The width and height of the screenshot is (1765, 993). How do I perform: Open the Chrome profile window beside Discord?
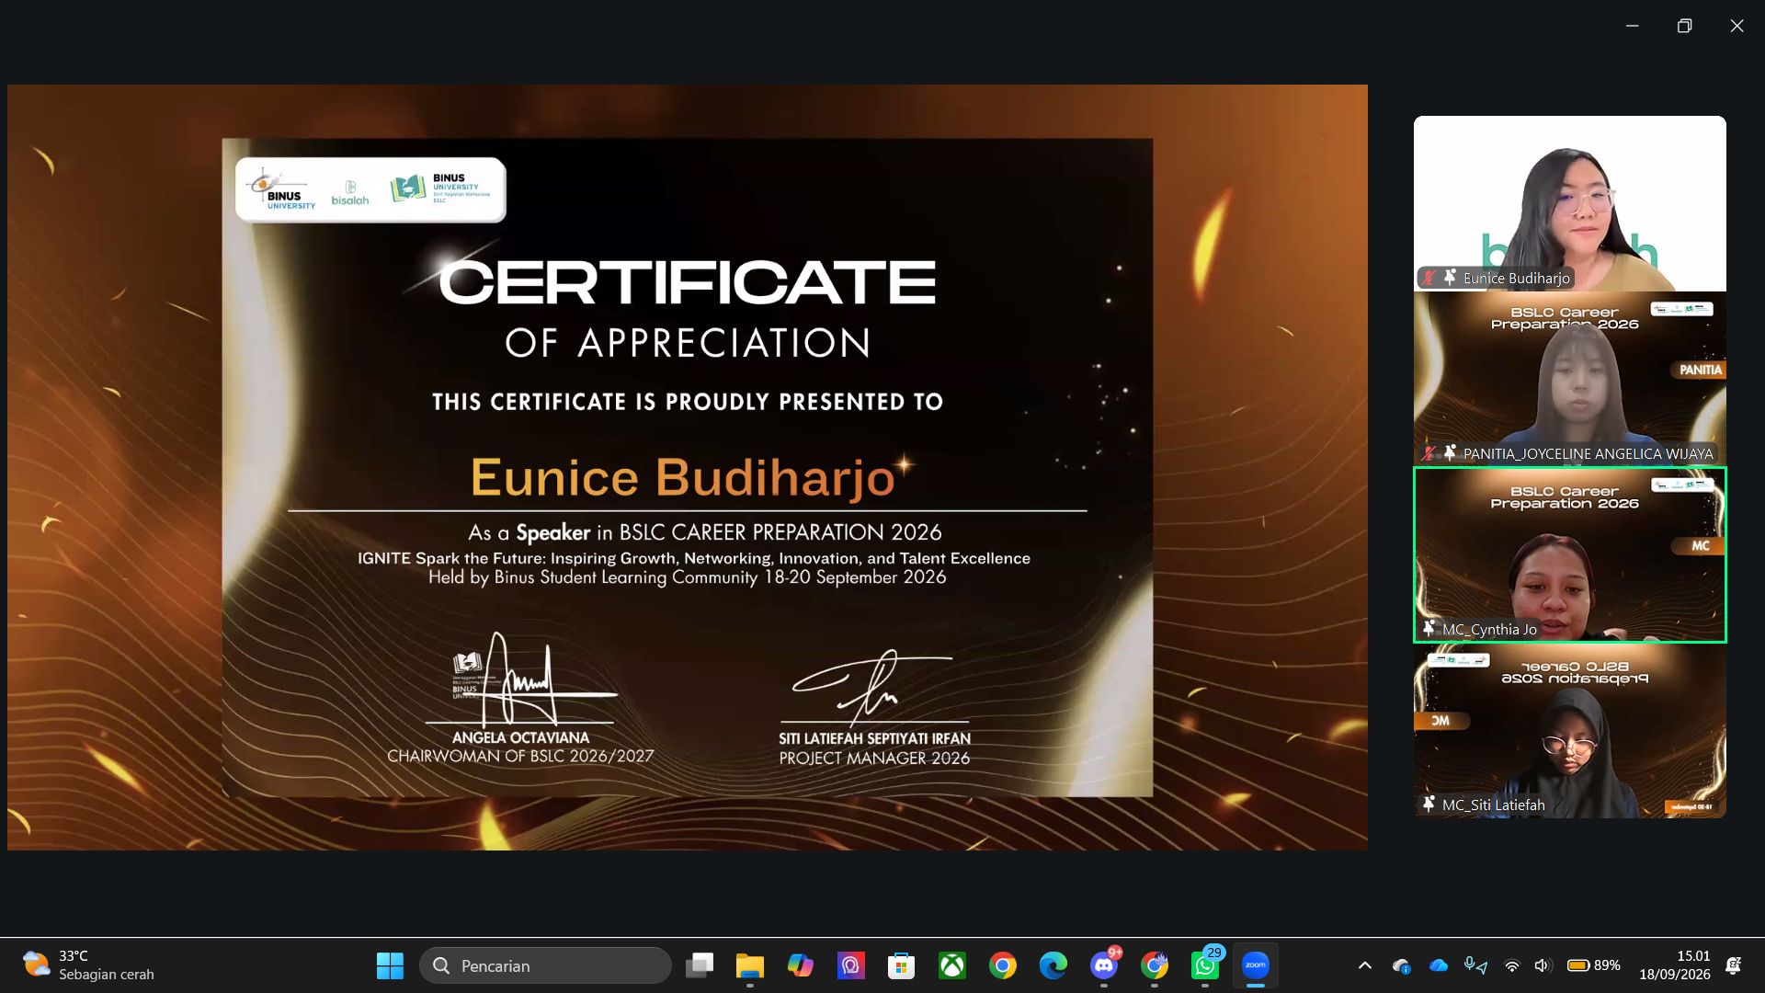1155,965
